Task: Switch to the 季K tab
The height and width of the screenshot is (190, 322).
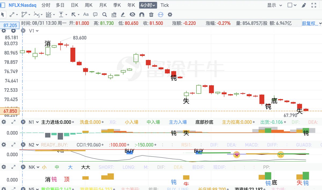Action: pos(117,5)
